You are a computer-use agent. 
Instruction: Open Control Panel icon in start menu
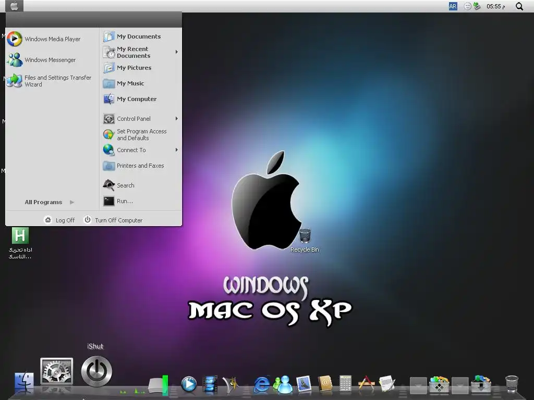tap(109, 119)
